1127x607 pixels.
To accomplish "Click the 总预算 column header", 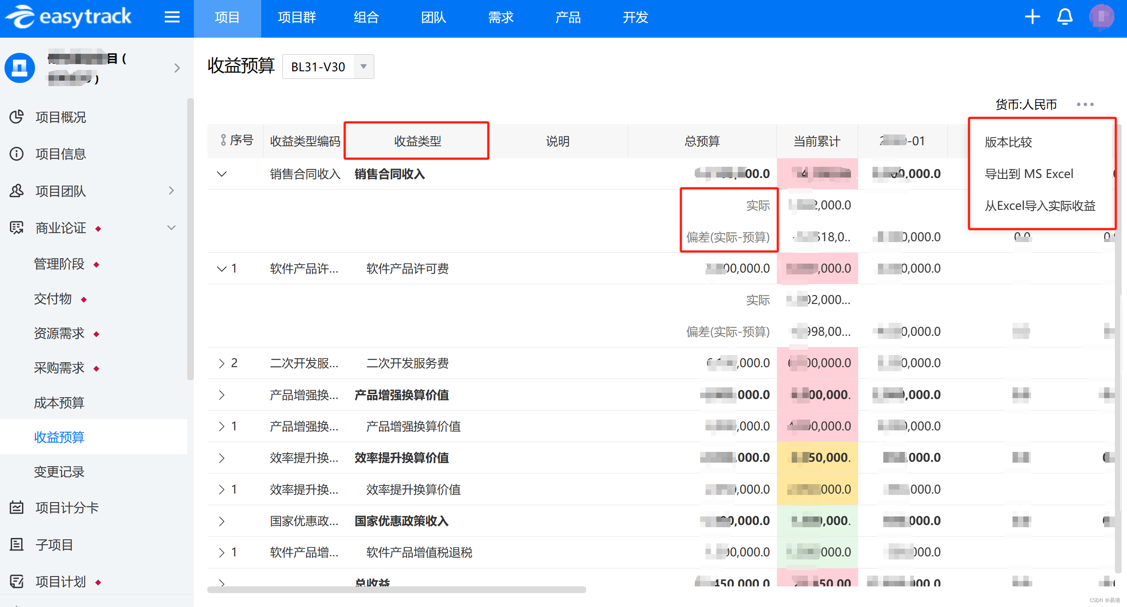I will coord(702,141).
